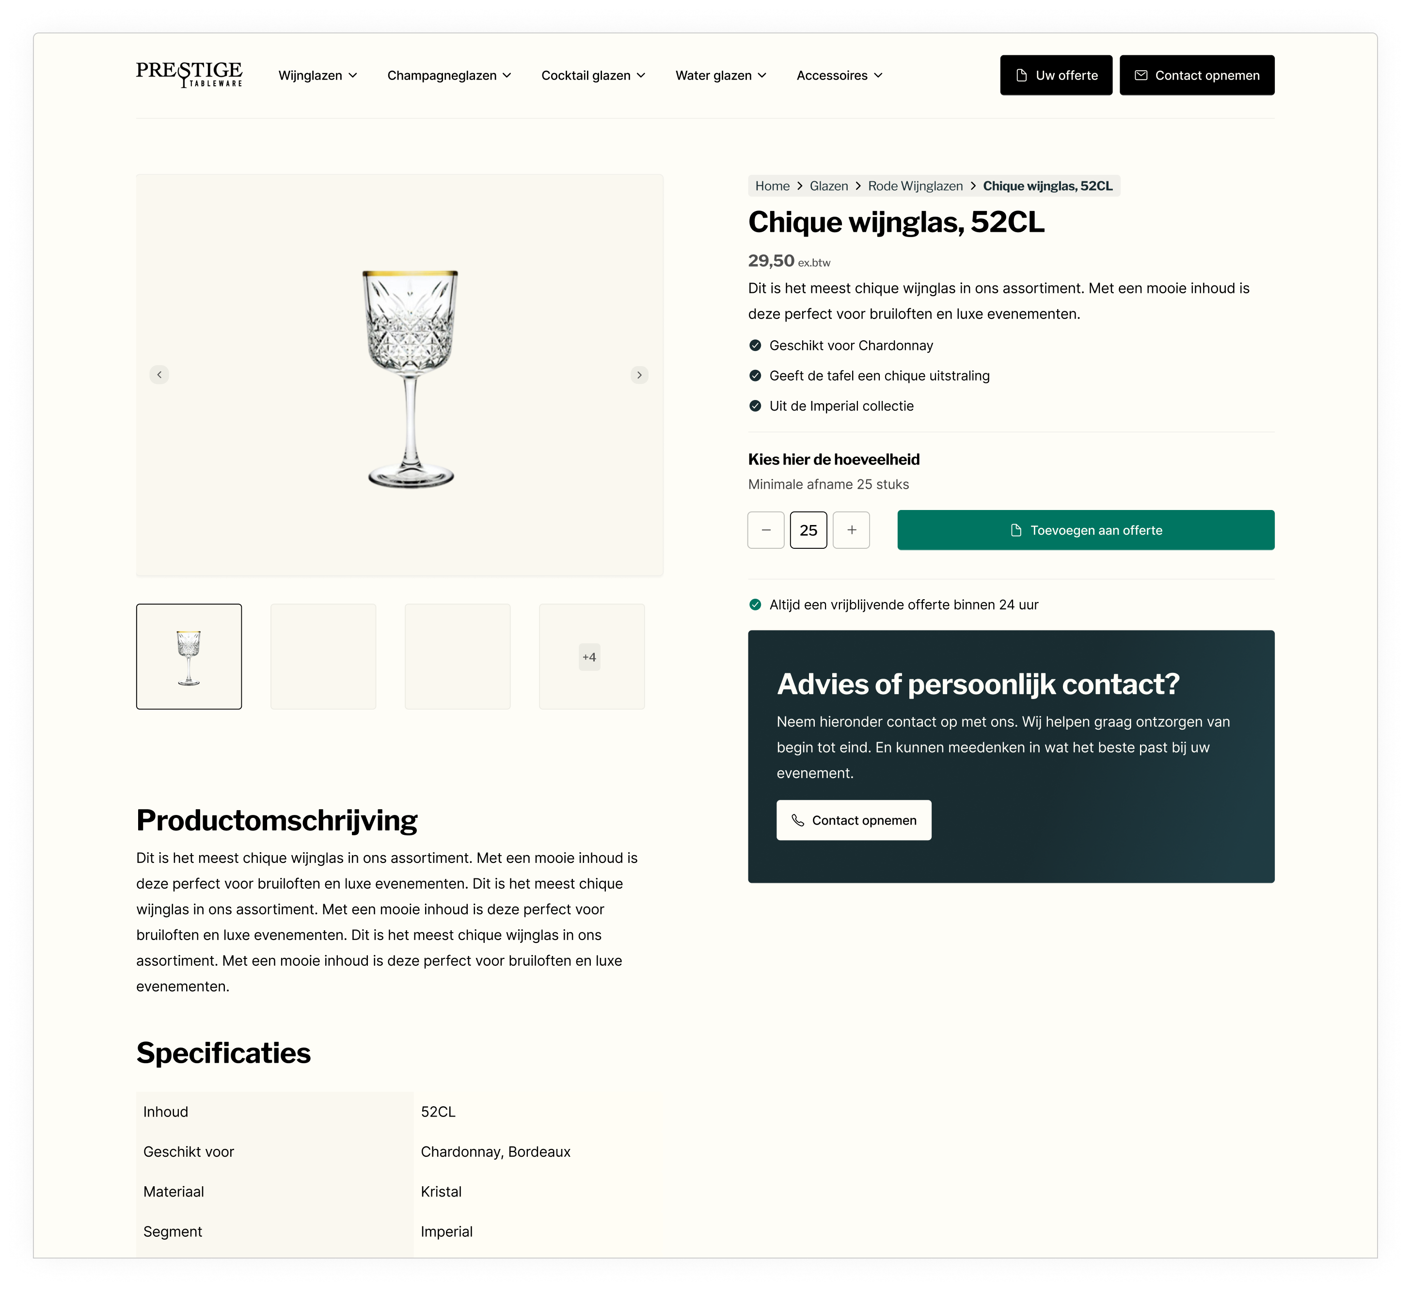
Task: Increase quantity with the plus stepper
Action: (x=851, y=530)
